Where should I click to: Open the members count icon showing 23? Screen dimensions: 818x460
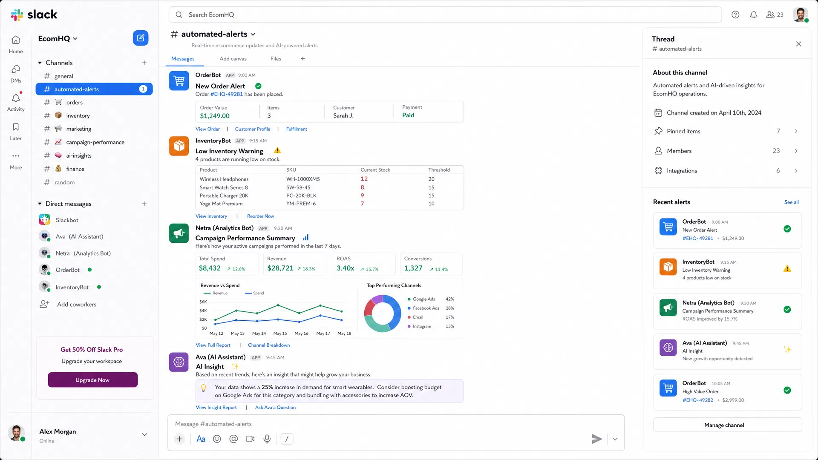pyautogui.click(x=775, y=14)
